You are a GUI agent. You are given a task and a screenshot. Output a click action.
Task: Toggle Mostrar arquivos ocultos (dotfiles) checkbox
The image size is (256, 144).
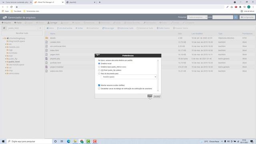point(99,85)
